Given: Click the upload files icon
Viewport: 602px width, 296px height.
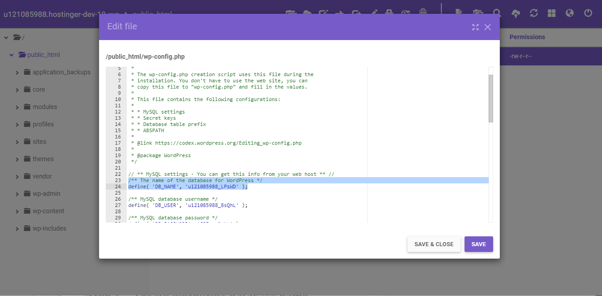Looking at the screenshot, I should [516, 13].
